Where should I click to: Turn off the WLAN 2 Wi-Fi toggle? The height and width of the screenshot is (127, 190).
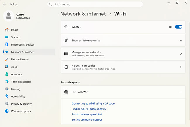click(x=179, y=27)
